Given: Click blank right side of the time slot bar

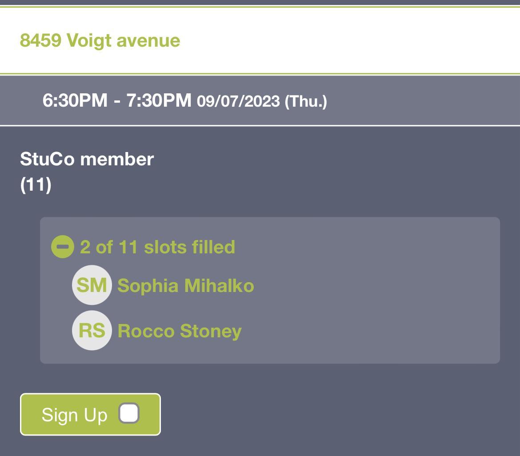Looking at the screenshot, I should [x=422, y=100].
